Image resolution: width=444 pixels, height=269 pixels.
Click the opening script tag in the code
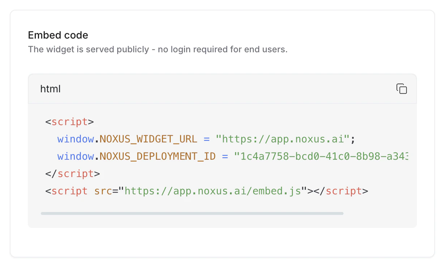69,122
